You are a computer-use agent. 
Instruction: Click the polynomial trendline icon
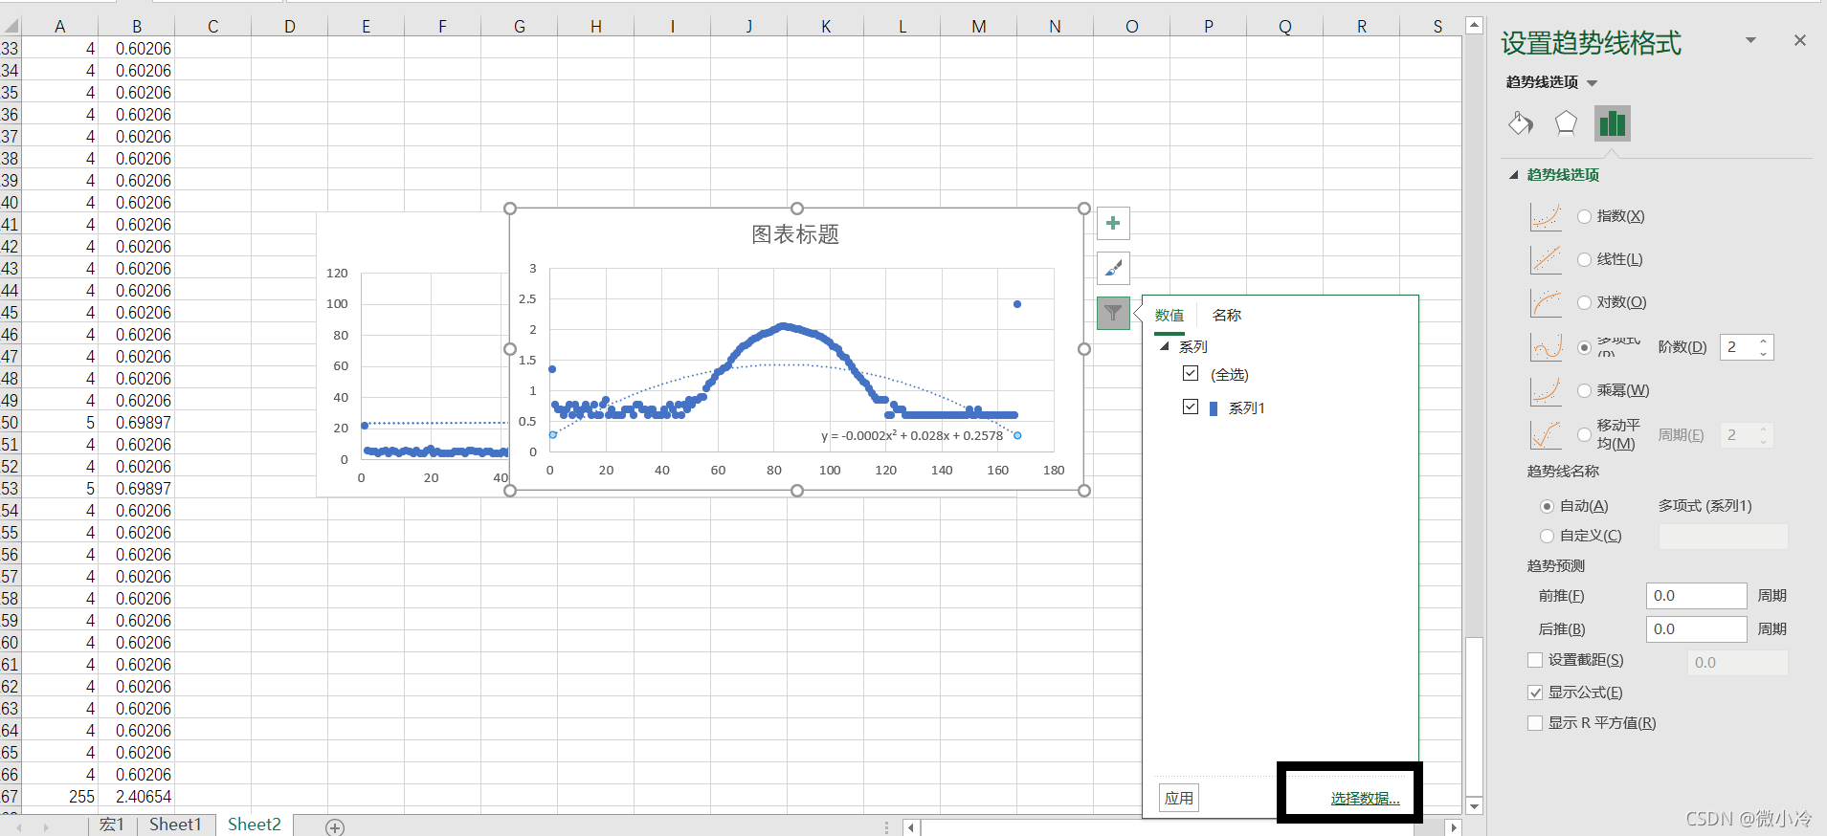coord(1546,346)
